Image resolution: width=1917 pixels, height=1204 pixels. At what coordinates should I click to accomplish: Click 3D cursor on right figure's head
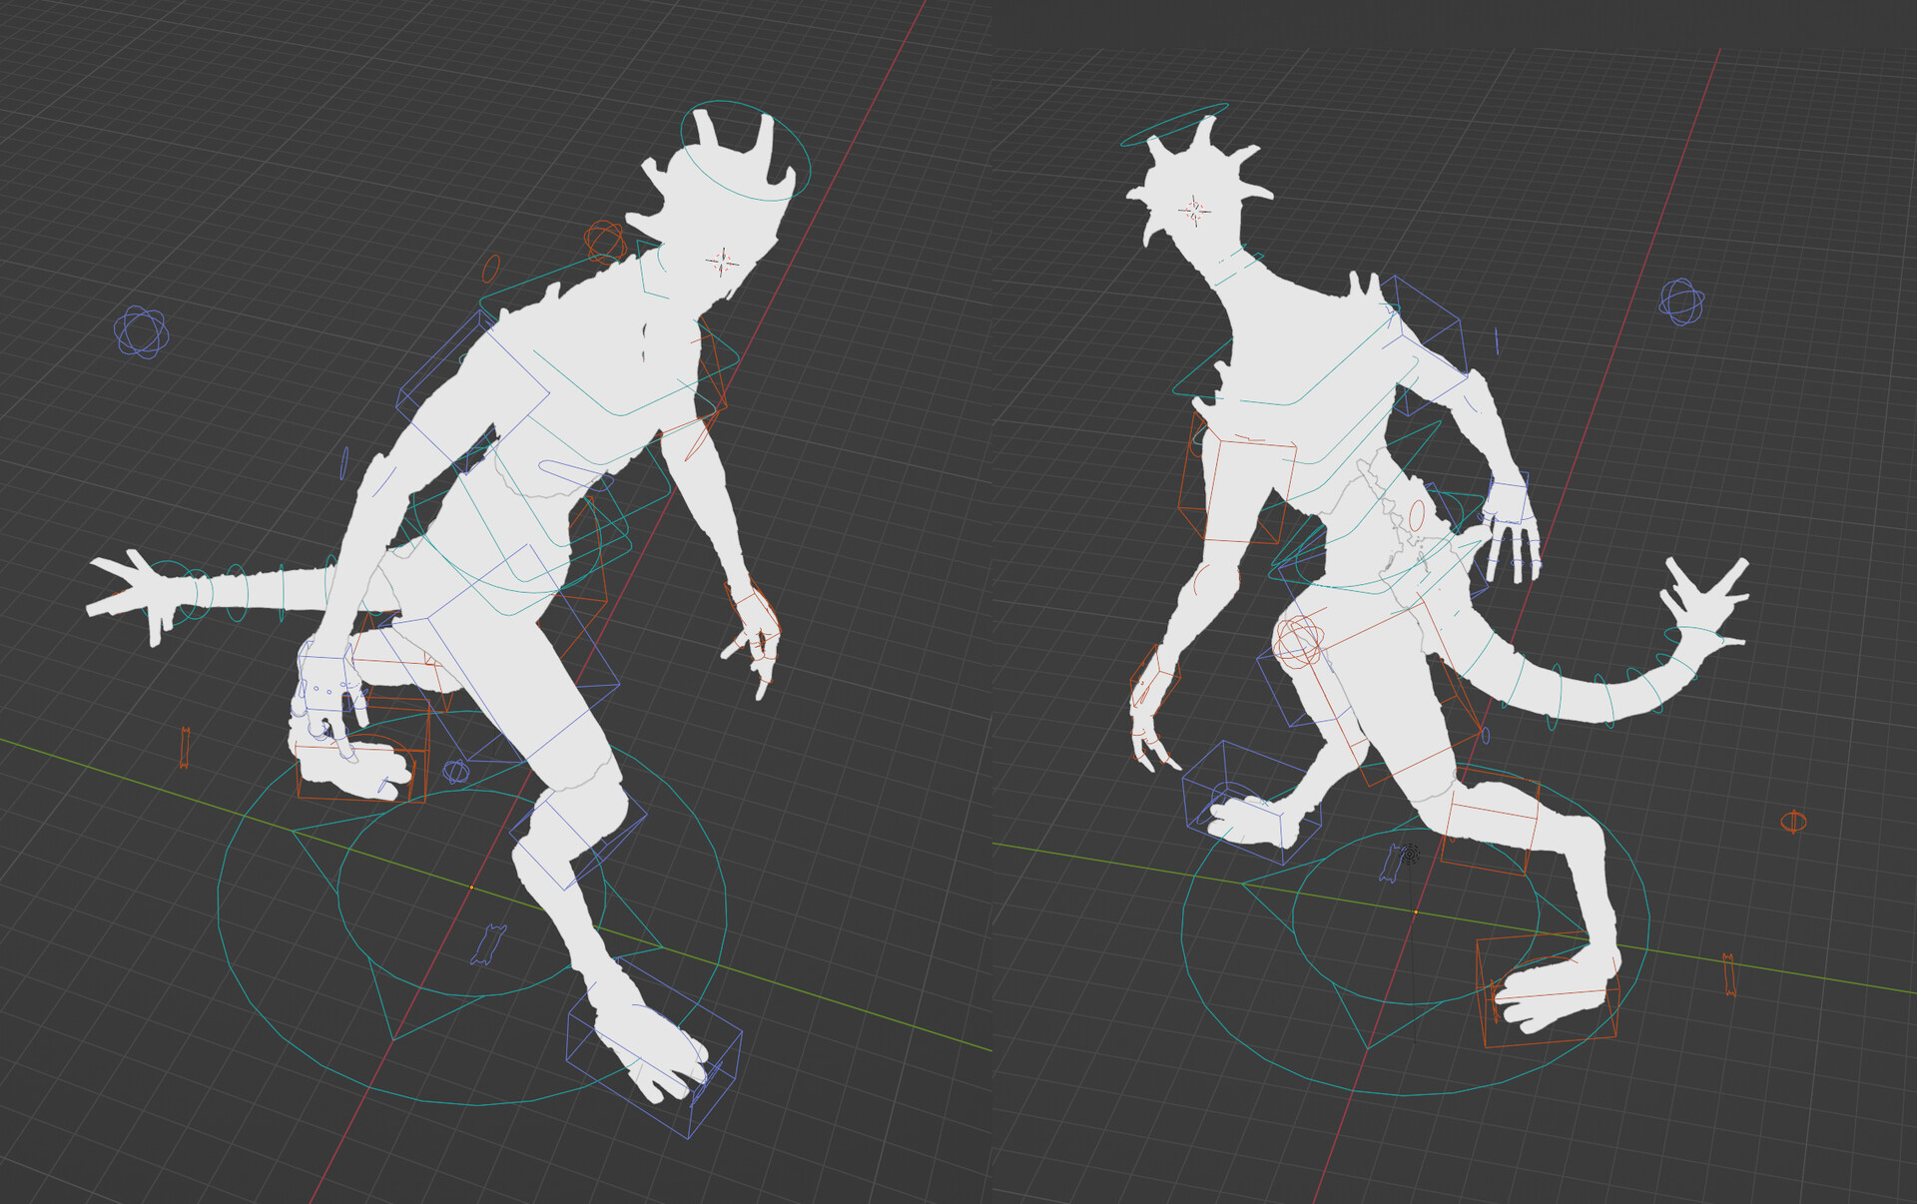1194,210
